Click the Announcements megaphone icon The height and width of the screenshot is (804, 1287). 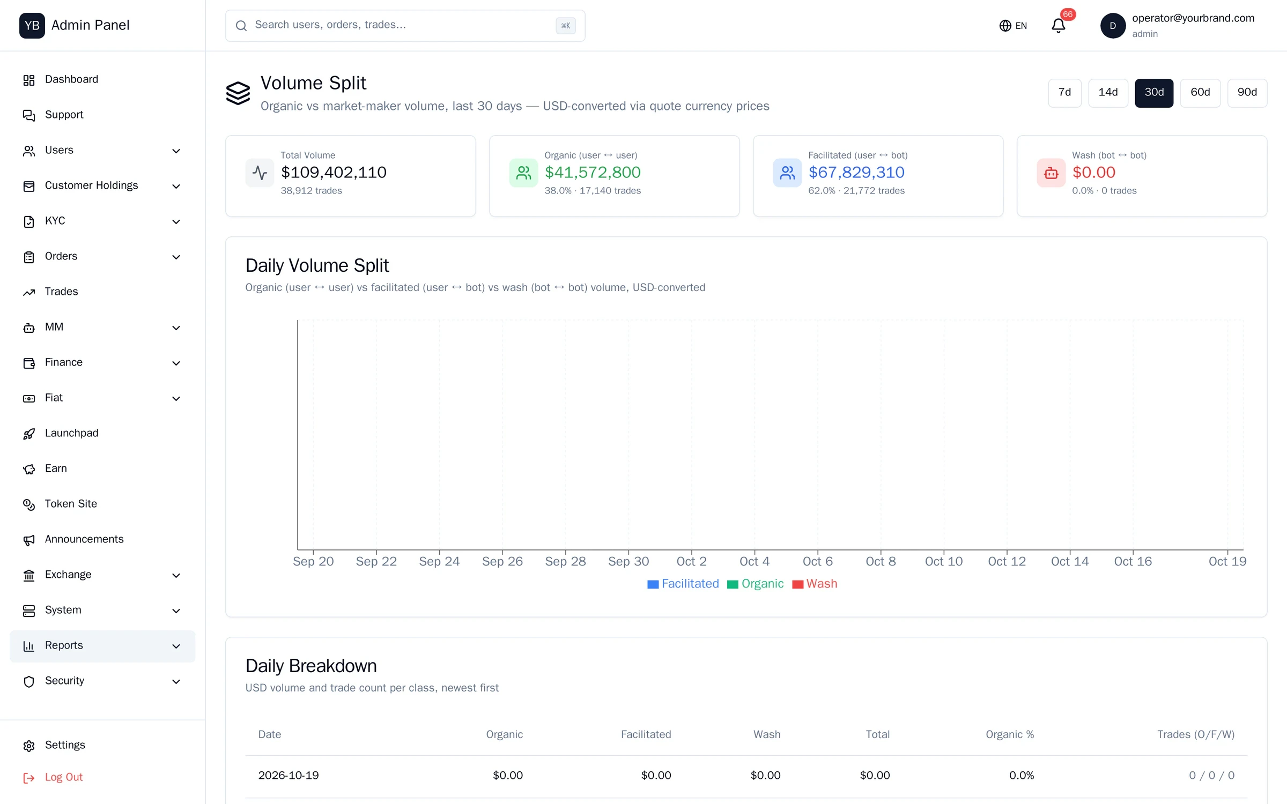pyautogui.click(x=29, y=540)
